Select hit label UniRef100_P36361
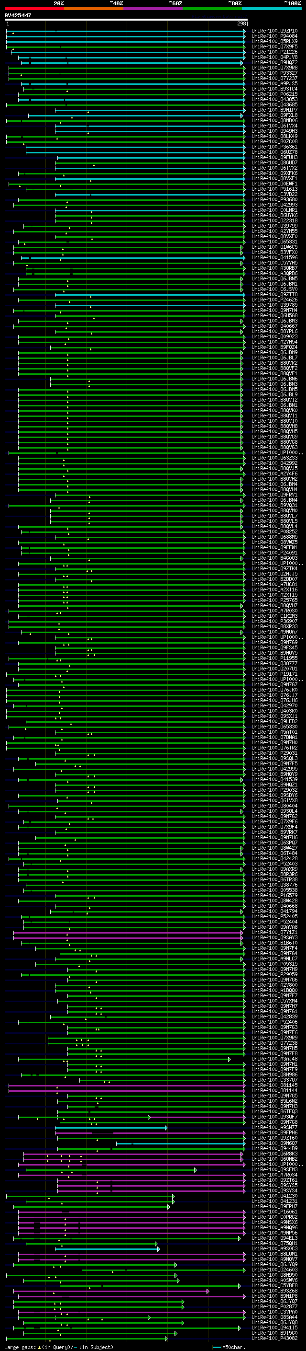The image size is (306, 1351). coord(274,147)
